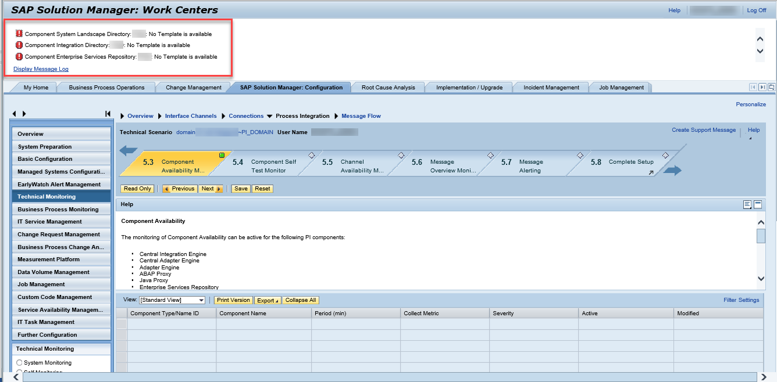The image size is (777, 382).
Task: Click the Print Version button
Action: click(233, 300)
